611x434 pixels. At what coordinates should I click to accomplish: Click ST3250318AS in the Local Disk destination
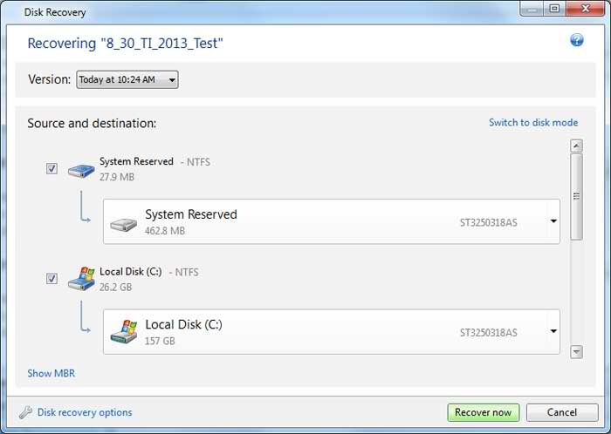[489, 333]
